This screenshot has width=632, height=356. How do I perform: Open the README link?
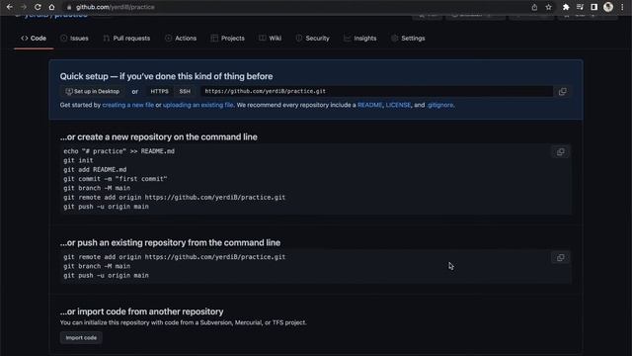click(x=369, y=105)
